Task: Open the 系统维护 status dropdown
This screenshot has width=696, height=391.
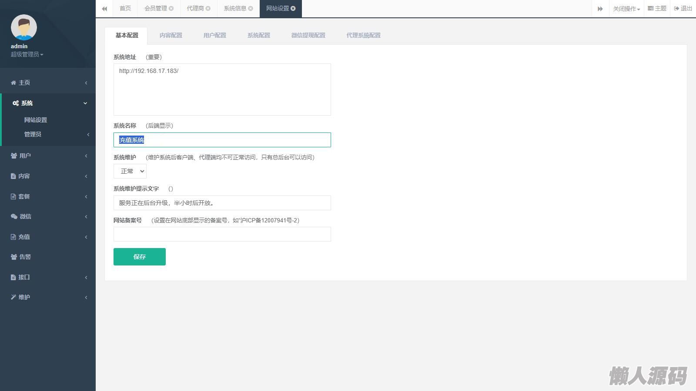Action: [130, 171]
